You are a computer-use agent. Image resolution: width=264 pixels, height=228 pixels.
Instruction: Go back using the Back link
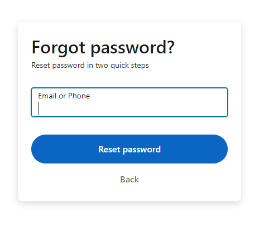click(x=129, y=180)
